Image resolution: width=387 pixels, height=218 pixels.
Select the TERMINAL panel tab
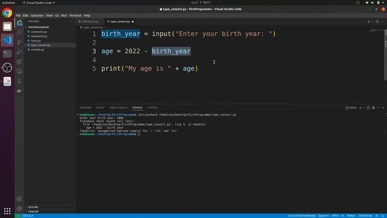[137, 108]
